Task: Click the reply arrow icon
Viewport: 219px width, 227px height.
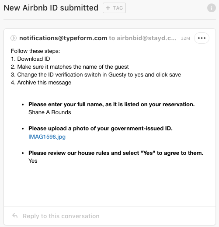Action: [15, 216]
